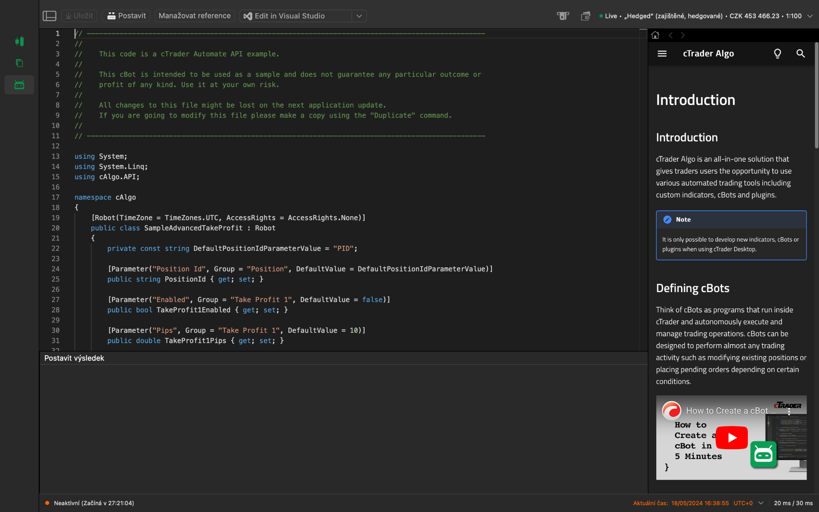Image resolution: width=819 pixels, height=512 pixels.
Task: Open the Copy section icon in sidebar
Action: [19, 63]
